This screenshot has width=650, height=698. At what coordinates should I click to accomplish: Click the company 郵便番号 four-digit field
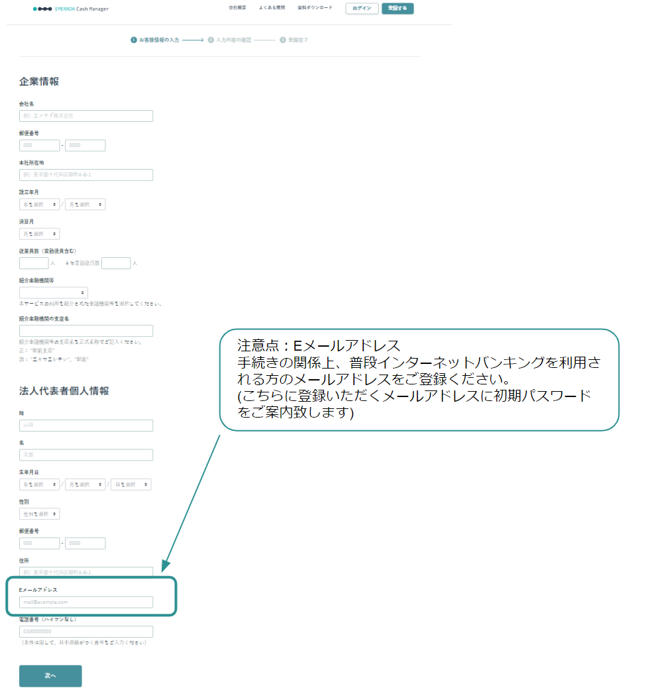tap(85, 146)
